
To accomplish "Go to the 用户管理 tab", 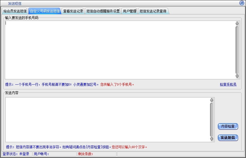I will pyautogui.click(x=130, y=11).
